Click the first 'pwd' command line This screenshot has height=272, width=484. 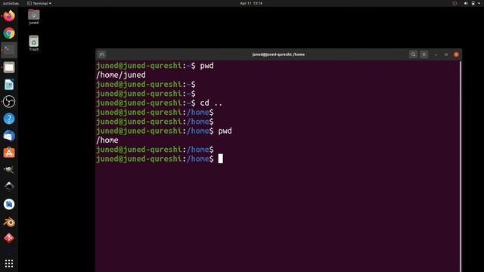pos(154,66)
